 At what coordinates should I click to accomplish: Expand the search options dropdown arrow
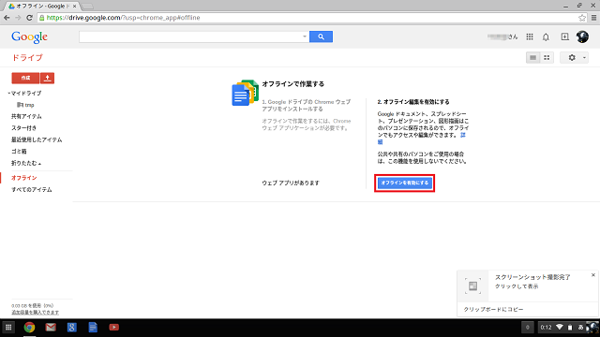point(305,37)
